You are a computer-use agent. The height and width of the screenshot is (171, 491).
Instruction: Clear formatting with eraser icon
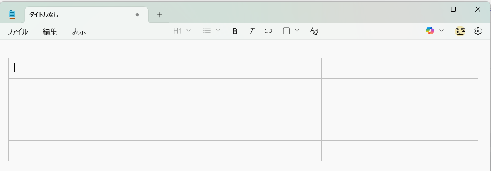314,31
